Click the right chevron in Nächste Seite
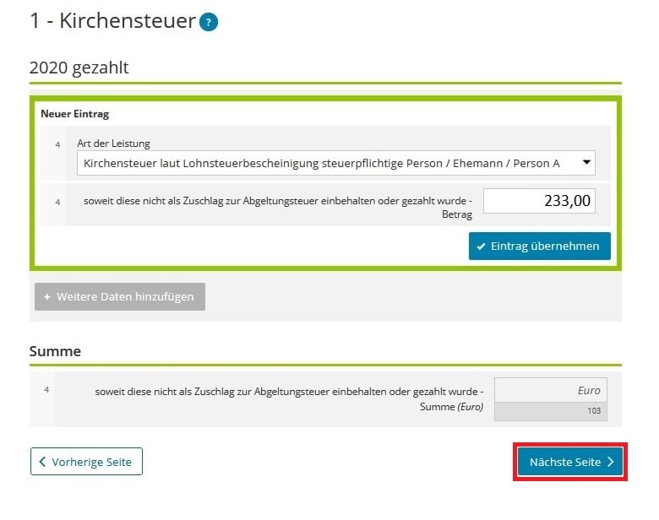The width and height of the screenshot is (659, 520). tap(611, 462)
